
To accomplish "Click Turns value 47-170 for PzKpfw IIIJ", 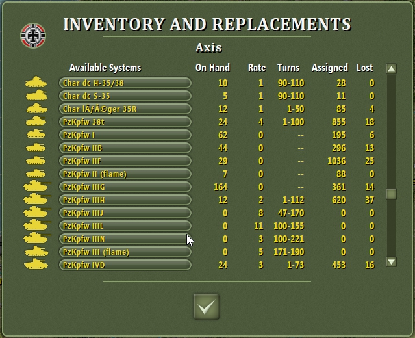I will tap(291, 213).
